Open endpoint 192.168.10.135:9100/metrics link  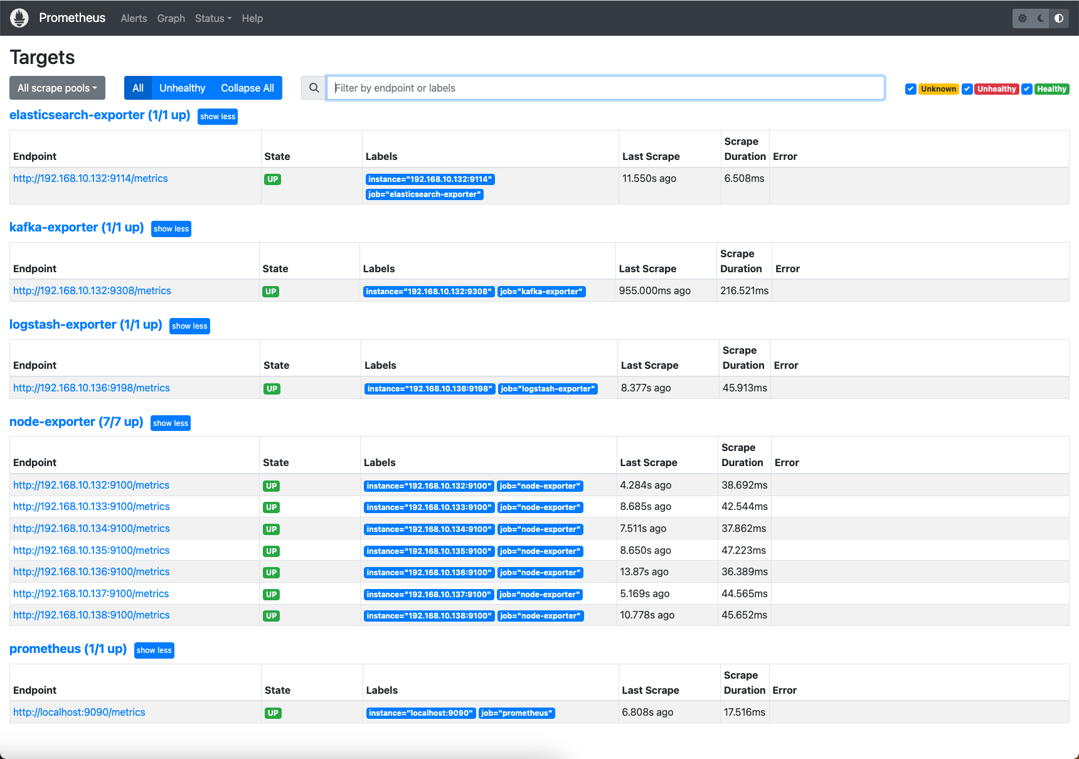92,551
